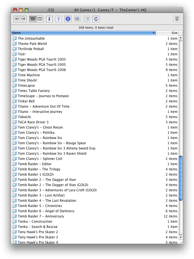Click the folder icon for Time Shock!
The width and height of the screenshot is (194, 259).
tap(15, 80)
